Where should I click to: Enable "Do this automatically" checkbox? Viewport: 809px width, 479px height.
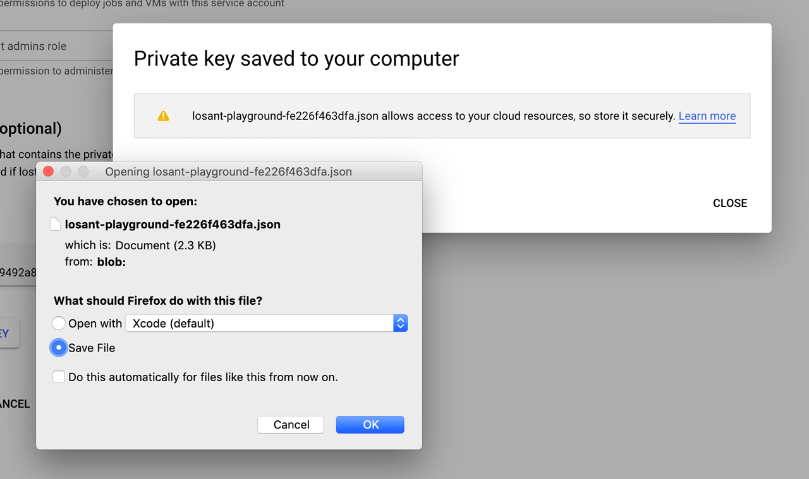point(59,377)
